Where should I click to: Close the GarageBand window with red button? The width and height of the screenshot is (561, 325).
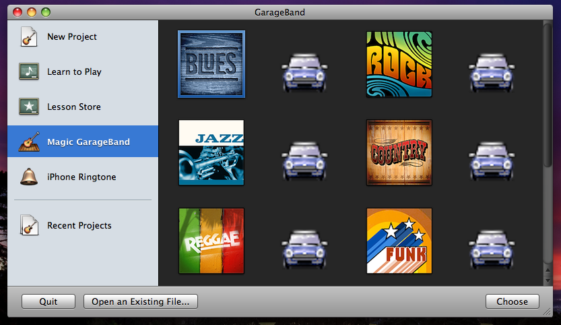coord(18,12)
